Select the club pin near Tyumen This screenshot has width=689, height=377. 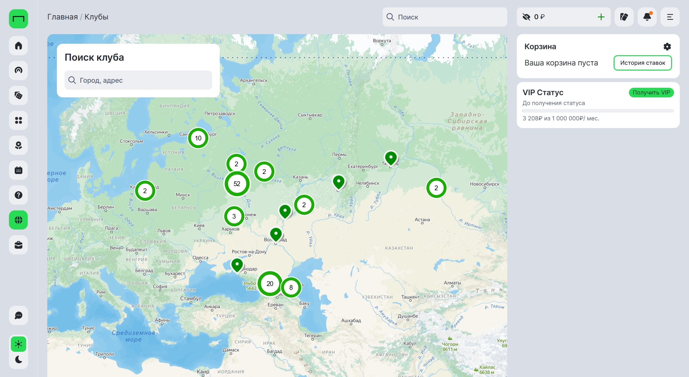pyautogui.click(x=391, y=158)
